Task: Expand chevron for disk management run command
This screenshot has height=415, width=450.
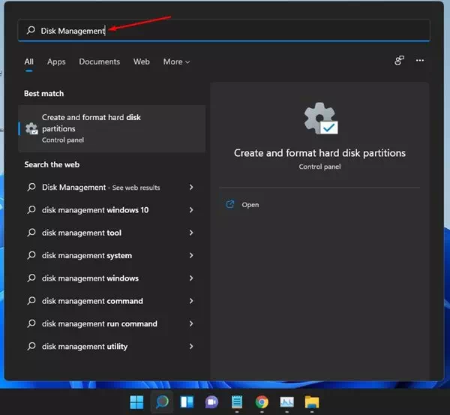Action: click(x=191, y=323)
